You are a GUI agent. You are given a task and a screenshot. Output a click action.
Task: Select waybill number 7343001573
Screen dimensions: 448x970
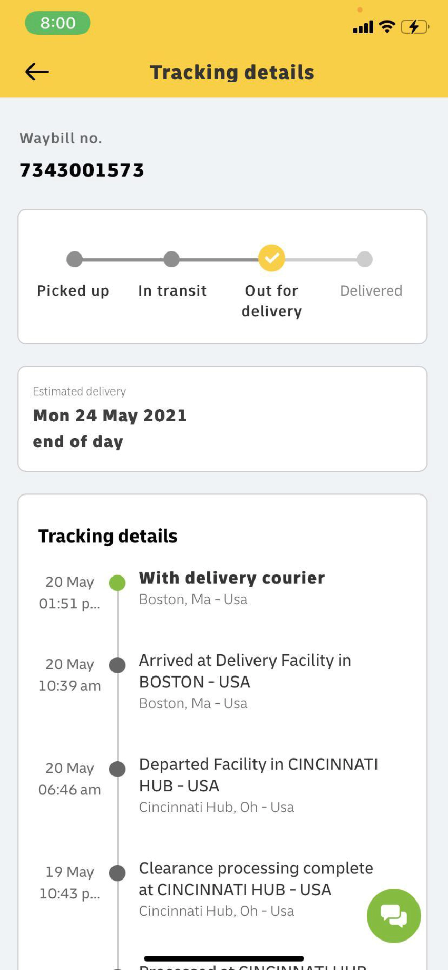point(82,170)
